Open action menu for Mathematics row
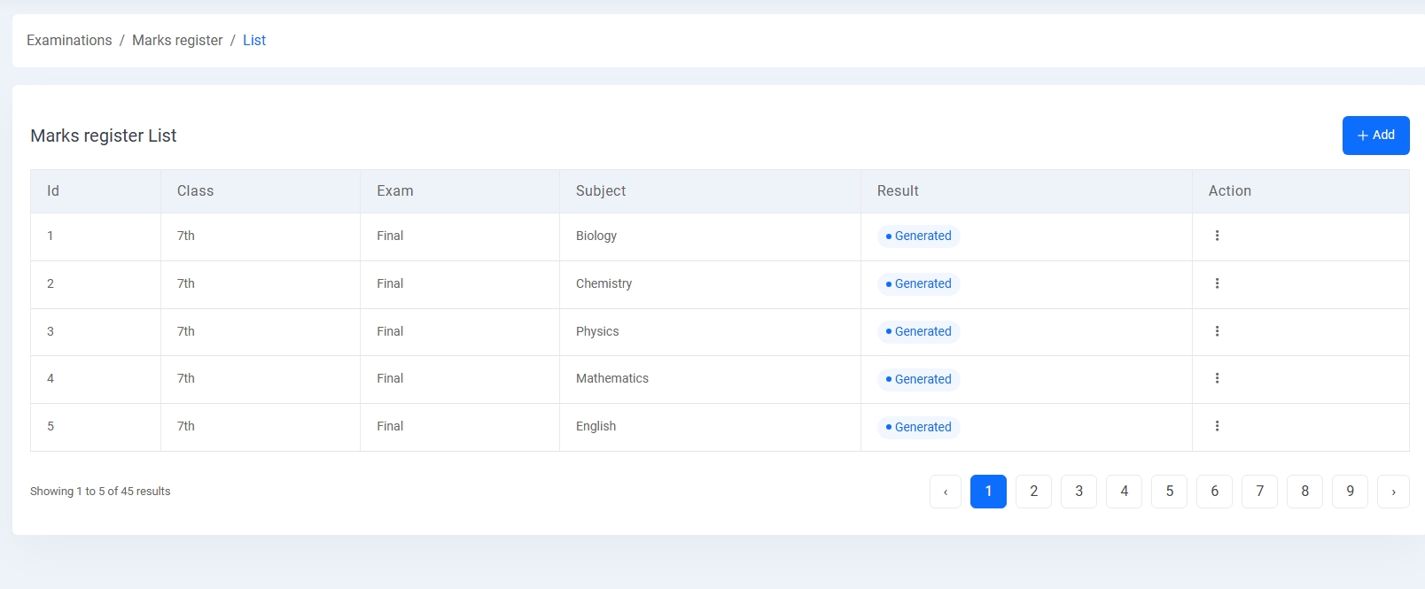 [1217, 378]
